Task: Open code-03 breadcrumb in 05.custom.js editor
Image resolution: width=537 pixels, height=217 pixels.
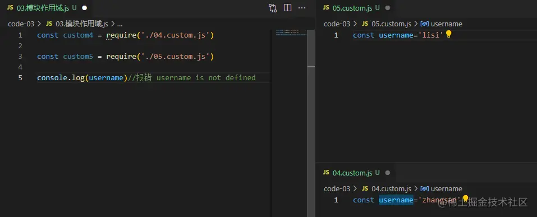Action: pyautogui.click(x=337, y=24)
